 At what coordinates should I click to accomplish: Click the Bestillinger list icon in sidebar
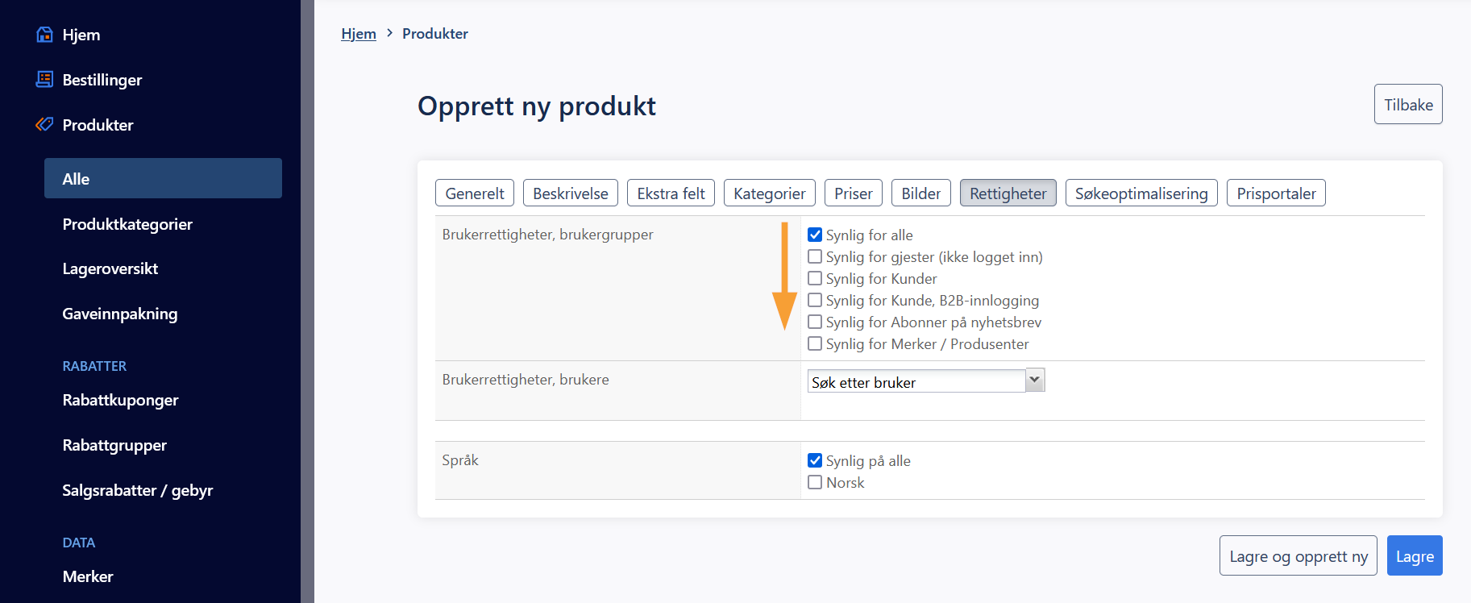[45, 79]
